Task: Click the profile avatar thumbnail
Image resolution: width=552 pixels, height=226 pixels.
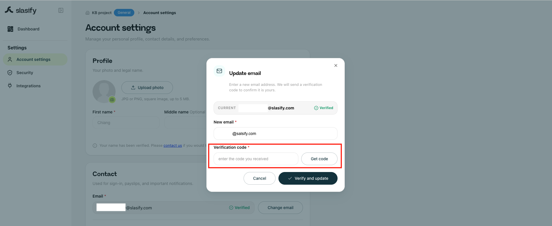Action: click(x=104, y=92)
